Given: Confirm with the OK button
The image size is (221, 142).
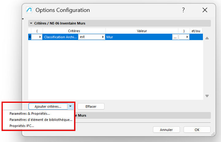Looking at the screenshot, I should tap(197, 130).
